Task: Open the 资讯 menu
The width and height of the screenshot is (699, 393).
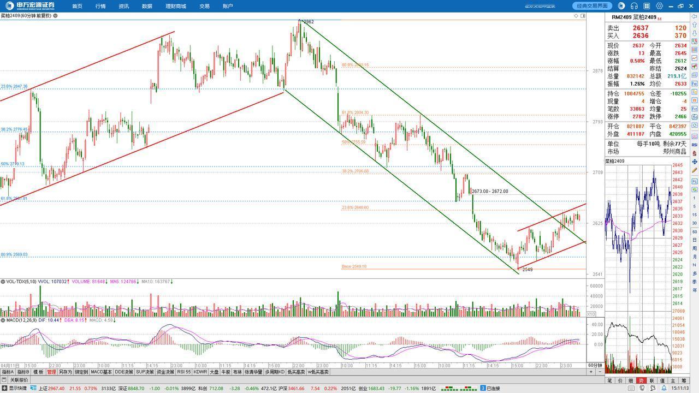Action: tap(124, 6)
